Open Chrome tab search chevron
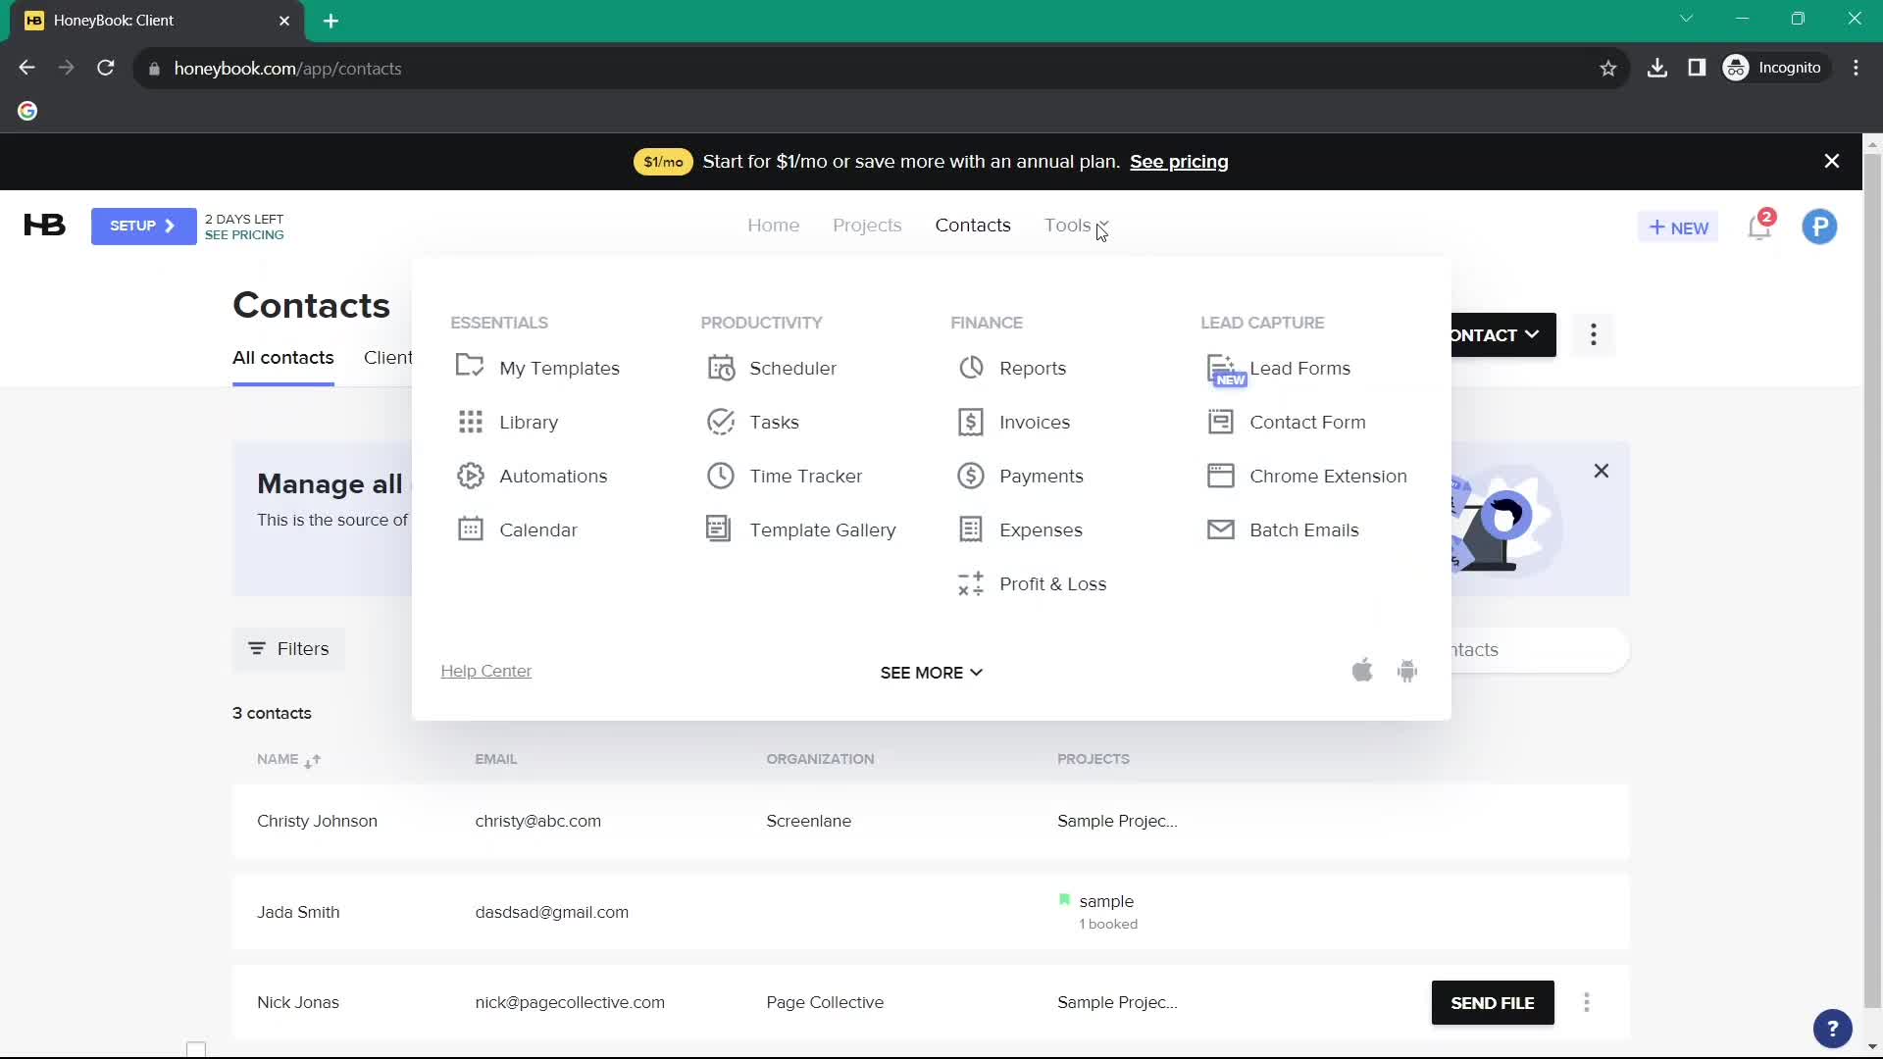This screenshot has height=1059, width=1883. [x=1687, y=19]
